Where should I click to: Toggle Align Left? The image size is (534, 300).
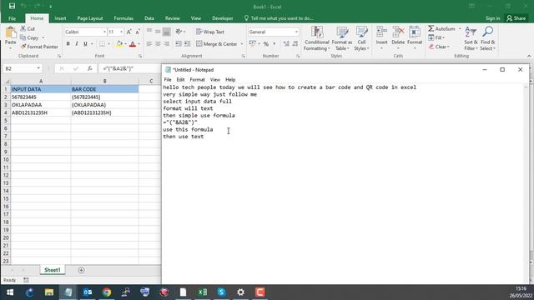(x=149, y=44)
